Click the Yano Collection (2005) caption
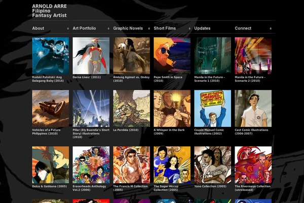The width and height of the screenshot is (304, 203). pos(210,186)
